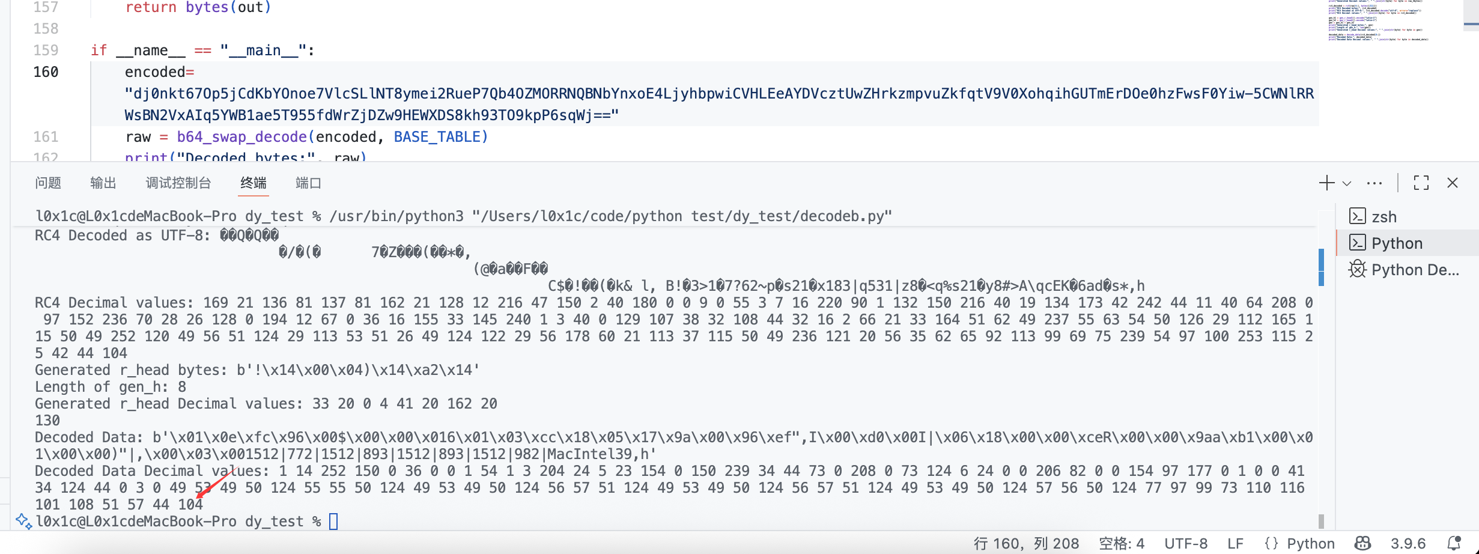The width and height of the screenshot is (1479, 554).
Task: Select Python interpreter version 3.9.6
Action: coord(1408,543)
